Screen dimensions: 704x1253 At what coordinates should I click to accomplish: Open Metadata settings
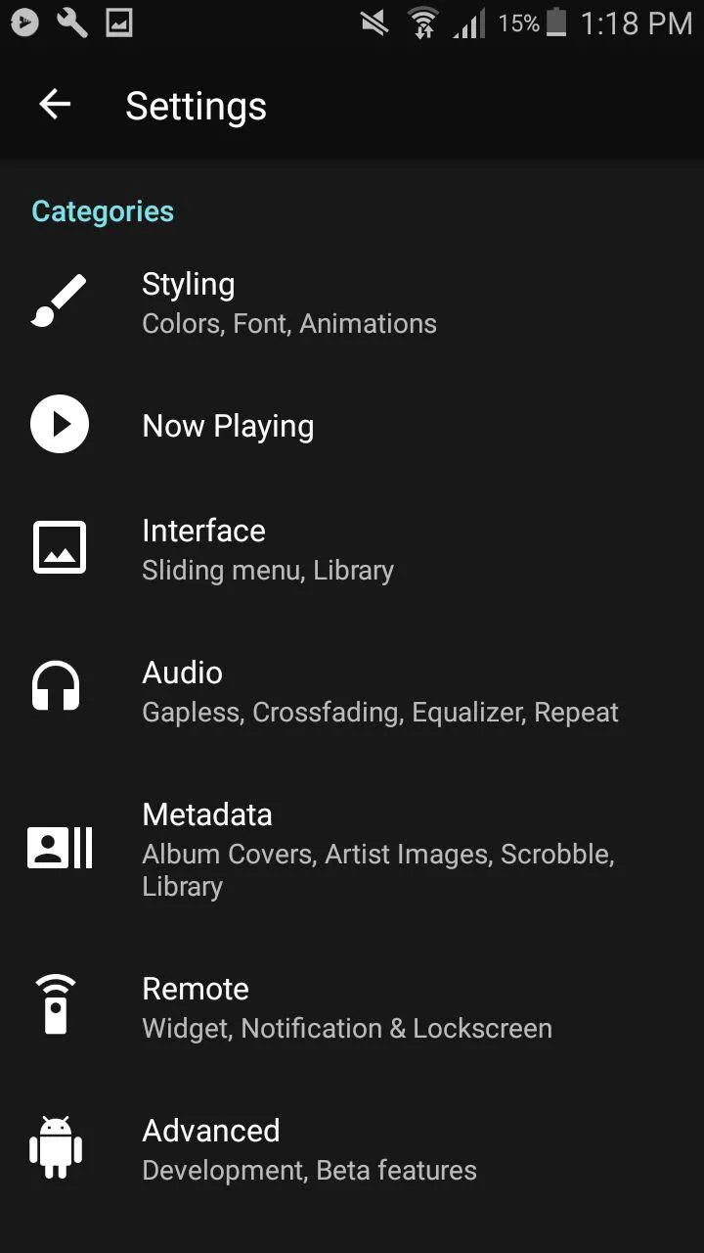[x=352, y=850]
